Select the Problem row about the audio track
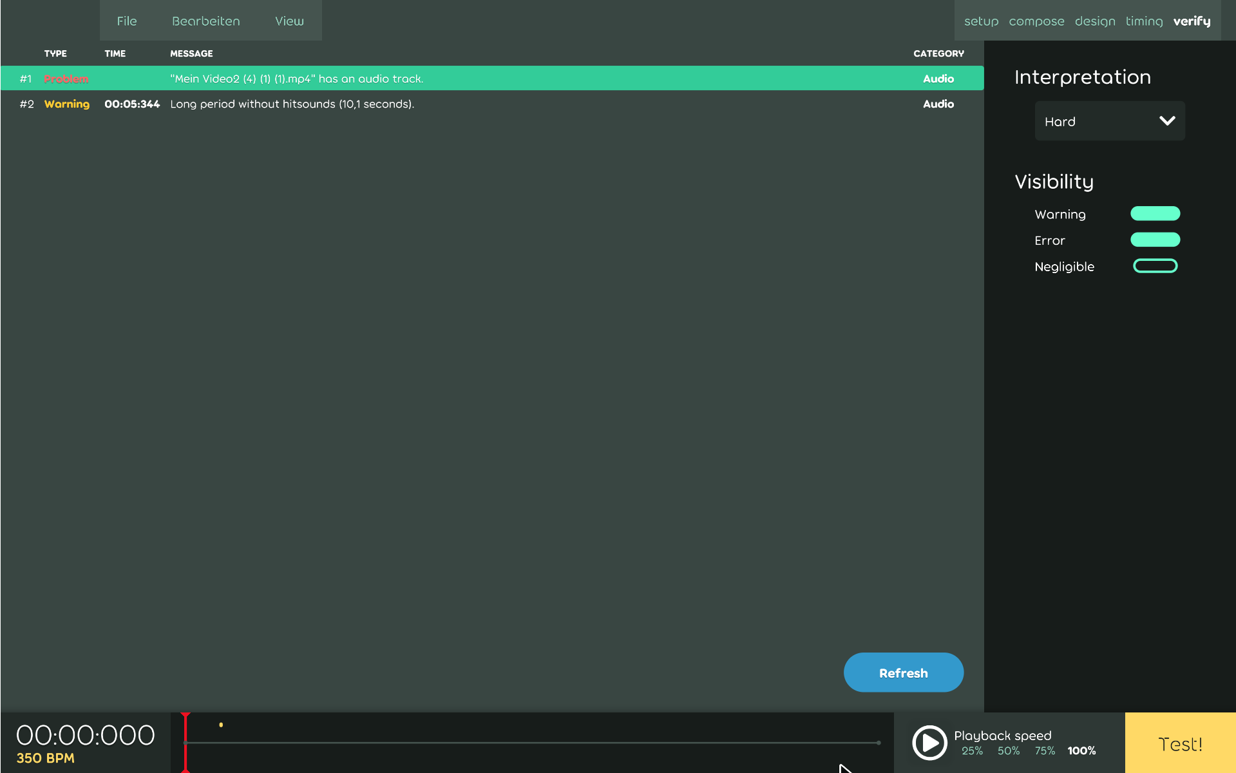1236x773 pixels. 490,78
